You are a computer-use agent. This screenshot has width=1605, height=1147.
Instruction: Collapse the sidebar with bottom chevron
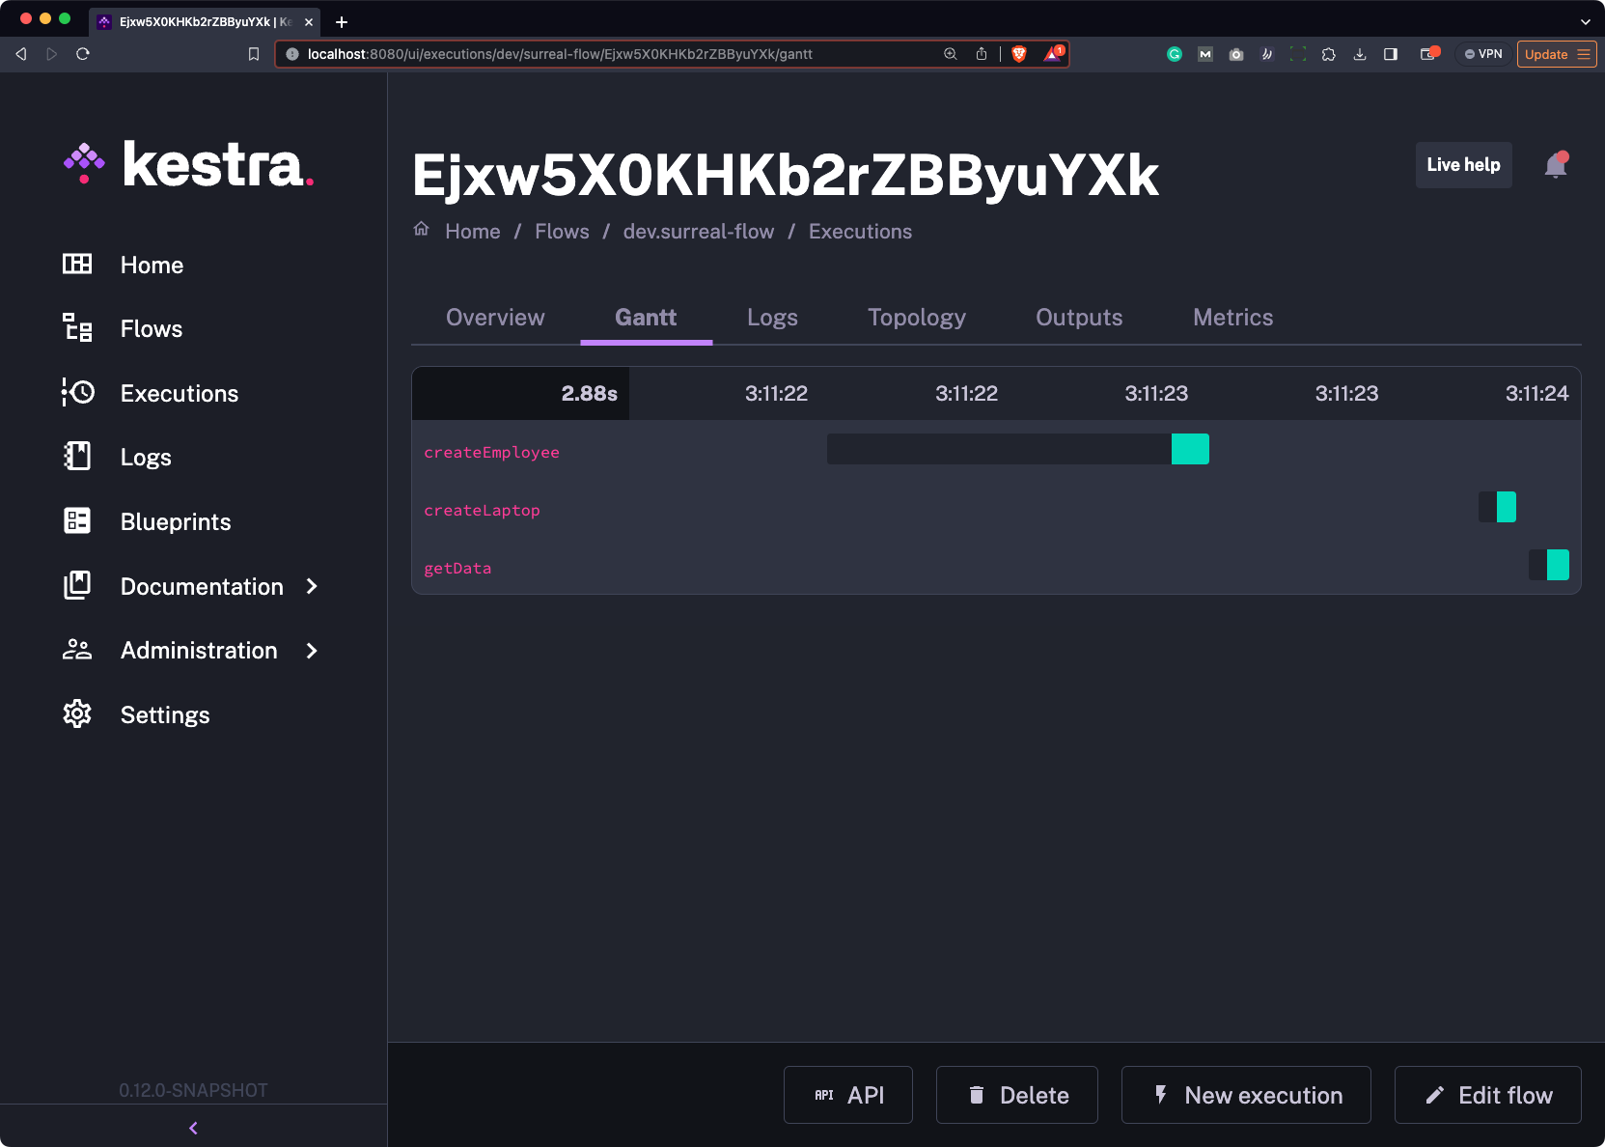(193, 1128)
